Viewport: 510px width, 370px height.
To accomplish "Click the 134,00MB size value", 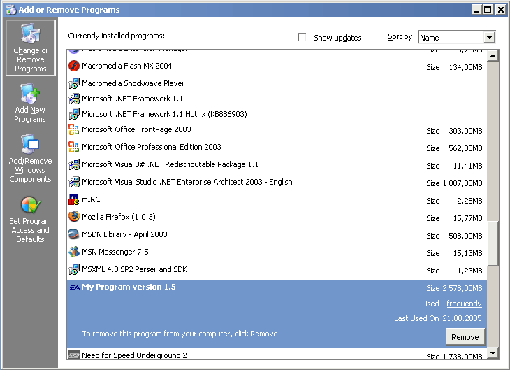I will 465,67.
